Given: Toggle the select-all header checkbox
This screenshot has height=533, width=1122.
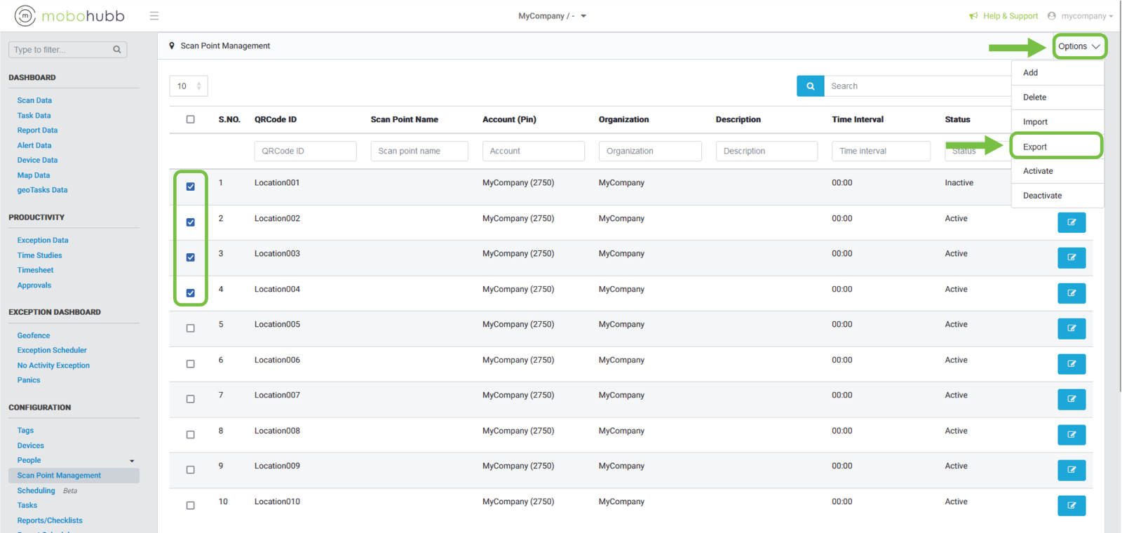Looking at the screenshot, I should pyautogui.click(x=190, y=119).
